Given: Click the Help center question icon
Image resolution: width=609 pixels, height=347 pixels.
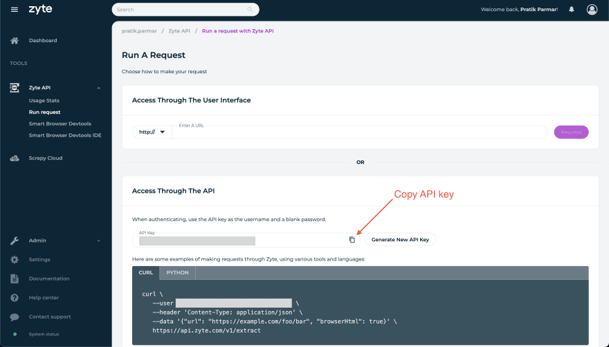Looking at the screenshot, I should 15,298.
